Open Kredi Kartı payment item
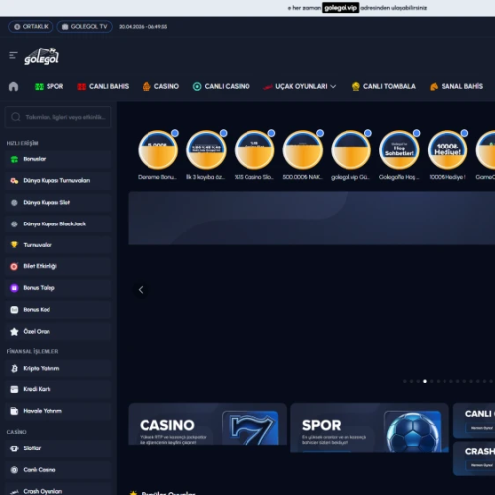This screenshot has width=495, height=495. (58, 389)
